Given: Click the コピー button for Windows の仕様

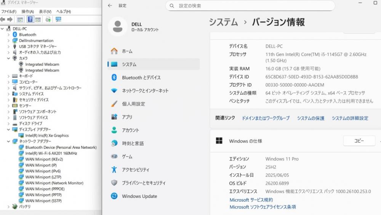Looking at the screenshot, I should point(359,141).
